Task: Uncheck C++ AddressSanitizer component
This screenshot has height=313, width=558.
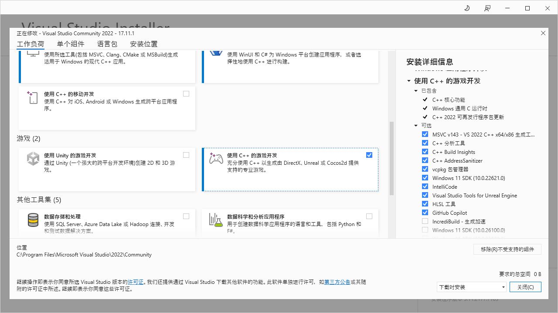Action: 425,160
